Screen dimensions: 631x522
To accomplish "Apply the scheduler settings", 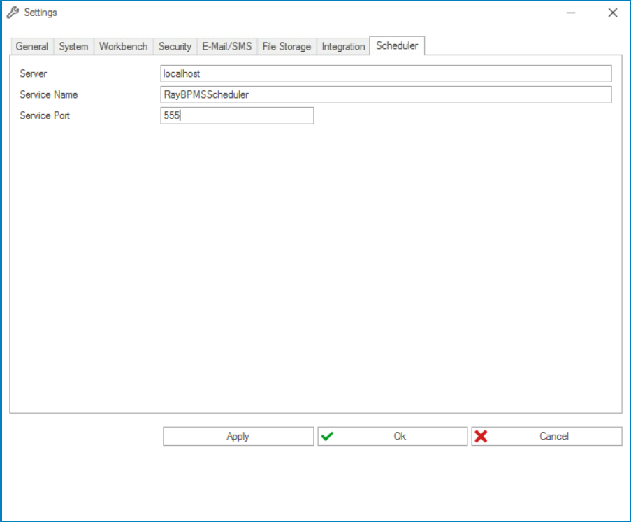I will pos(238,436).
